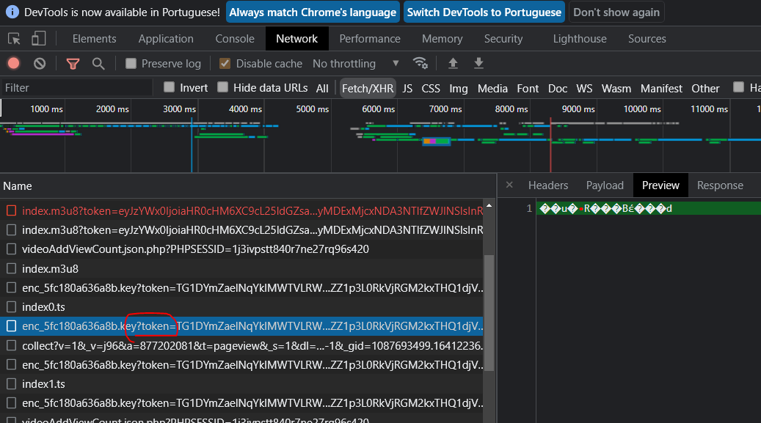Screen dimensions: 761x423
Task: Filter requests by Media
Action: (492, 88)
